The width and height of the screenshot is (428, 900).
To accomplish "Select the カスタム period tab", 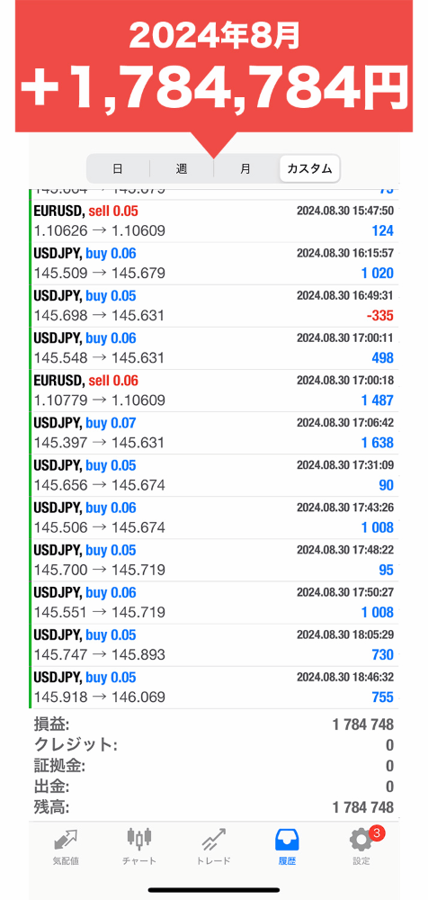I will pyautogui.click(x=310, y=169).
